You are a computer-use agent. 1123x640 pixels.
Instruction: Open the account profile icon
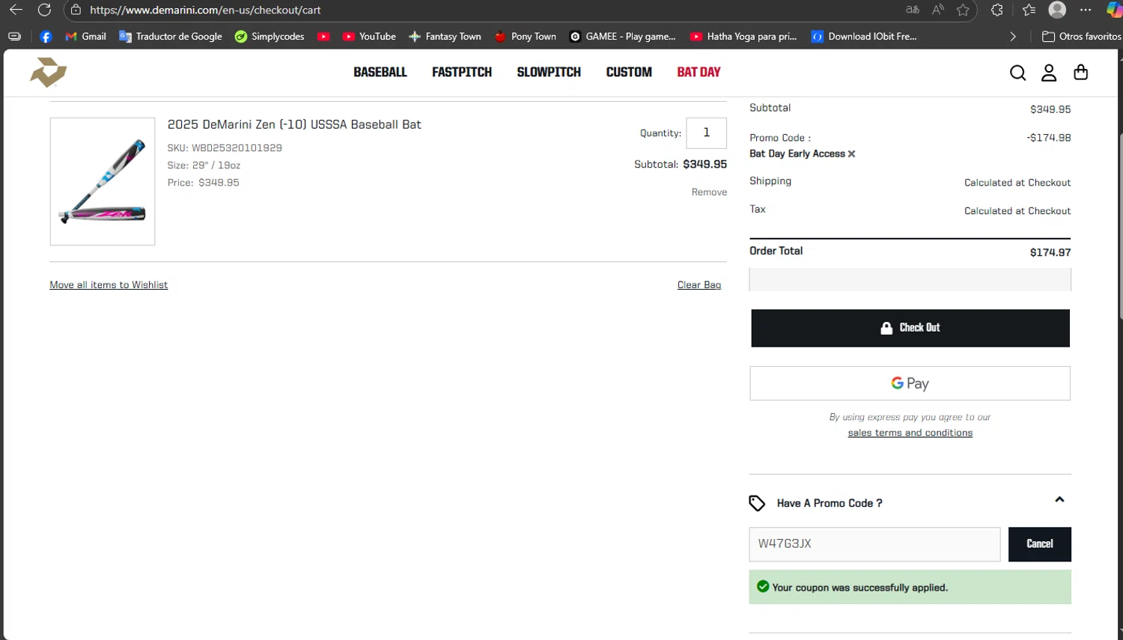click(x=1049, y=73)
